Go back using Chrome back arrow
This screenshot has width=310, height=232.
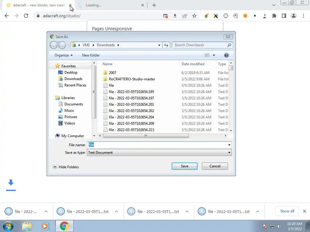click(x=7, y=16)
